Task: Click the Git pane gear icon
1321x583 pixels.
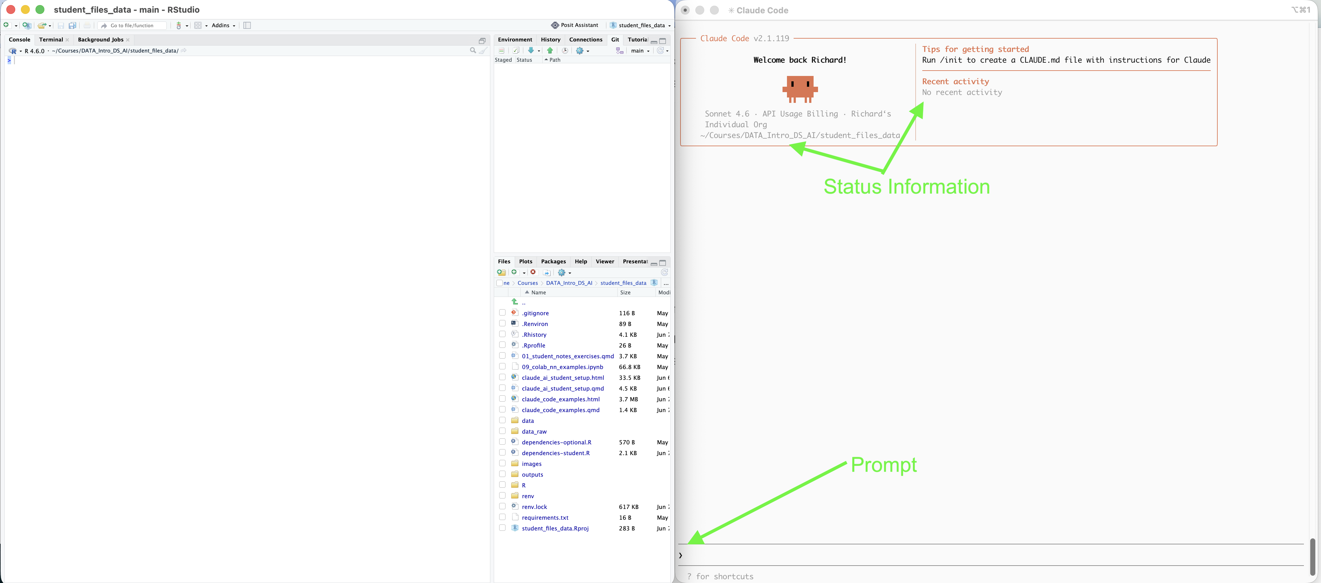Action: click(580, 51)
